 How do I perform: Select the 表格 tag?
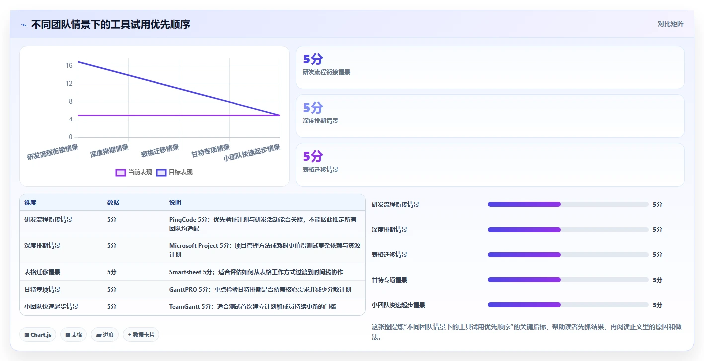[x=74, y=335]
